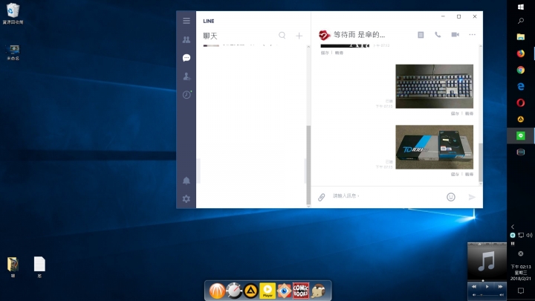The height and width of the screenshot is (301, 535).
Task: Open LINE settings gear
Action: point(187,198)
